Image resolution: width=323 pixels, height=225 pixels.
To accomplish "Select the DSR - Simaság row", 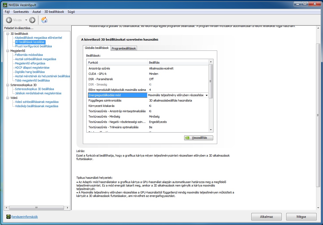I will 148,84.
